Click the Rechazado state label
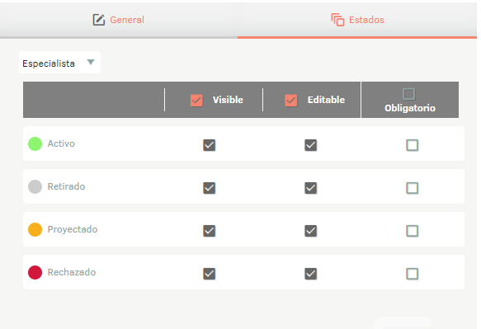The image size is (481, 329). [x=72, y=272]
